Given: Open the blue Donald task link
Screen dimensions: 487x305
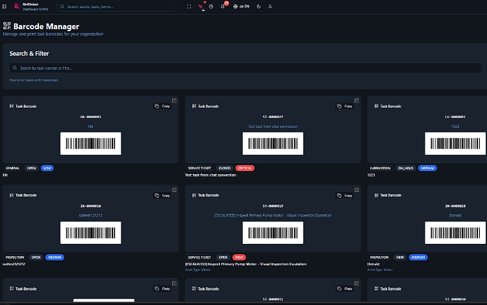Looking at the screenshot, I should click(x=455, y=215).
